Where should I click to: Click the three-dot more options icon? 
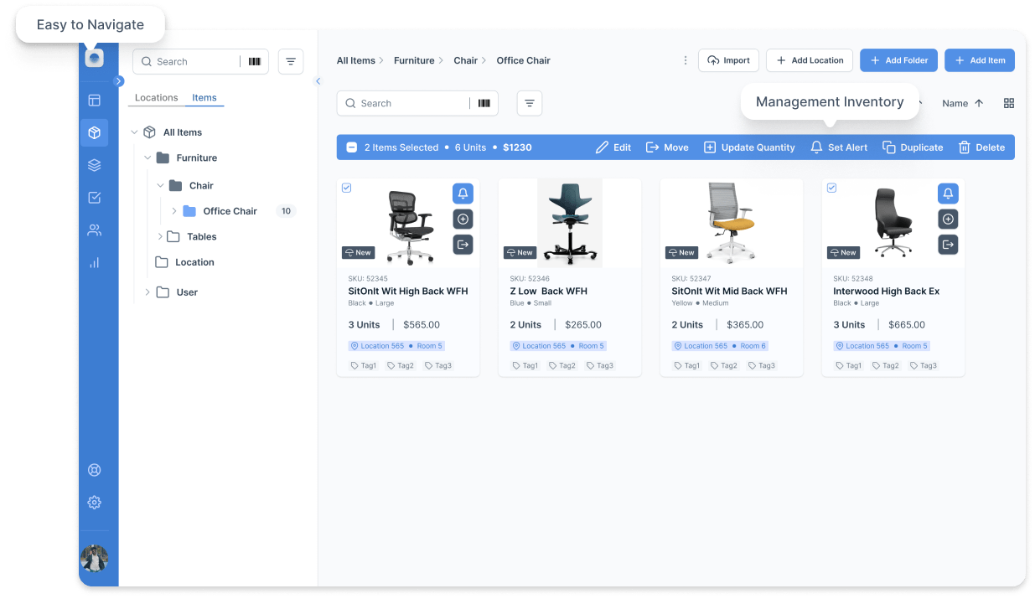pos(686,60)
